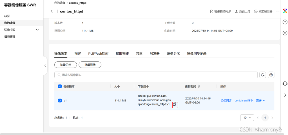288x135 pixels.
Task: Click the 已用空间 value 114.1 MB
Action: 88,31
